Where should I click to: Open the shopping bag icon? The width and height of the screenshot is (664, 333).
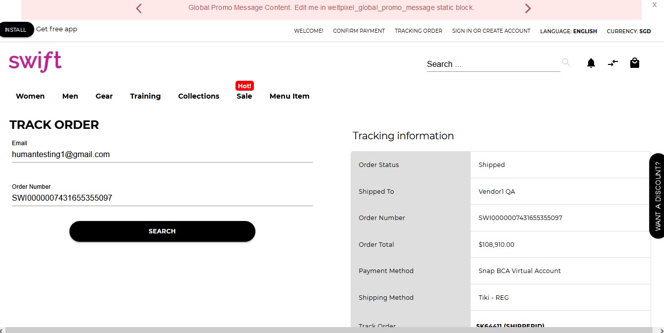[634, 63]
